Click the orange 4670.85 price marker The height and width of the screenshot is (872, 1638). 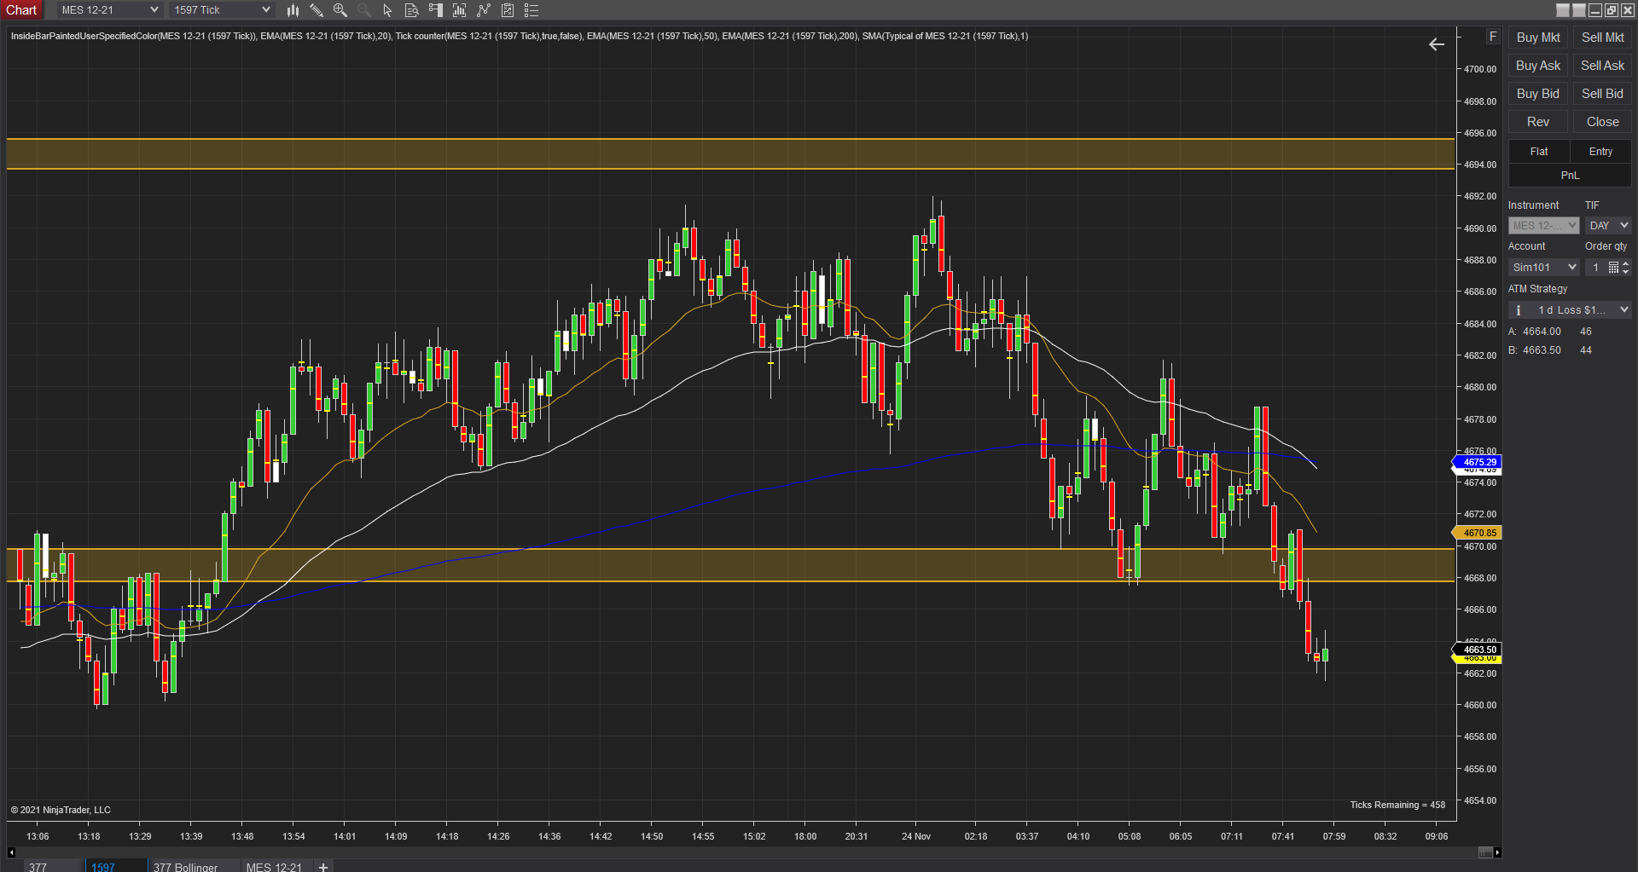[1478, 533]
